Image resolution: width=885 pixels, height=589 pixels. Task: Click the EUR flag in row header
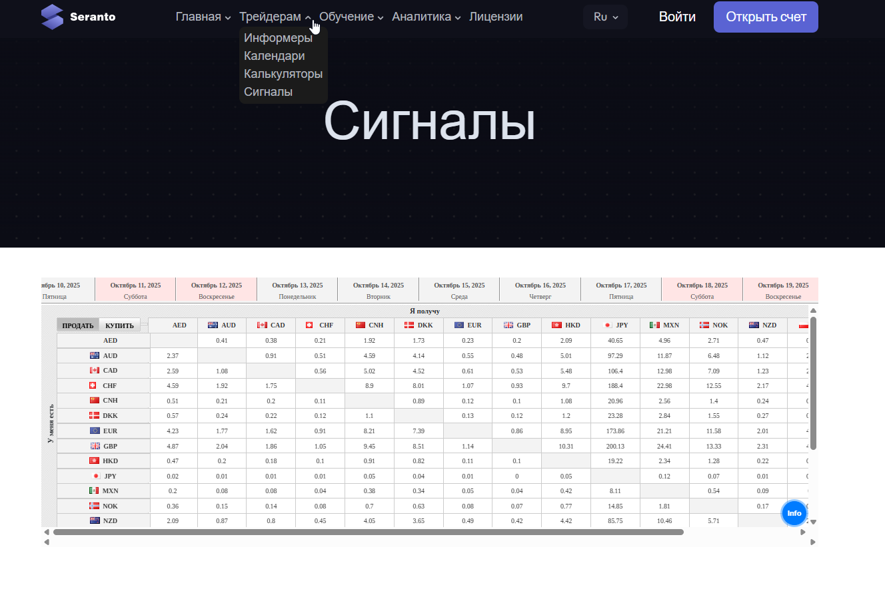95,431
